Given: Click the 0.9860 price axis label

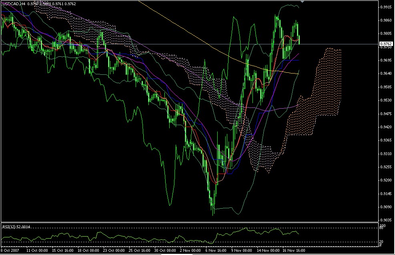Looking at the screenshot, I should [x=387, y=20].
